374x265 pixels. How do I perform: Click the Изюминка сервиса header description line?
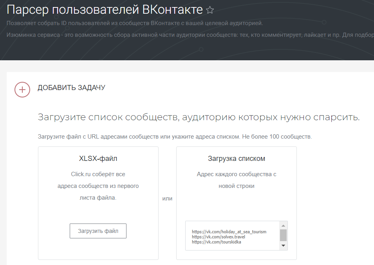[x=190, y=35]
